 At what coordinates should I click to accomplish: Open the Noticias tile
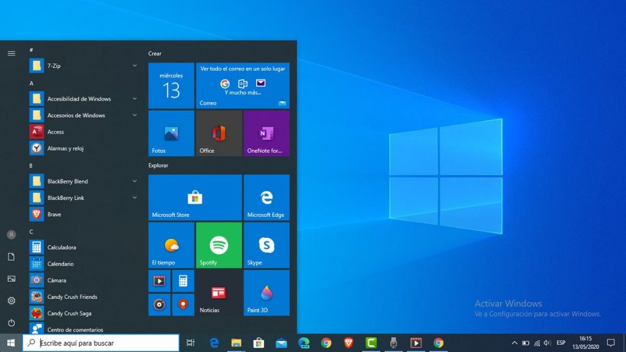[218, 292]
